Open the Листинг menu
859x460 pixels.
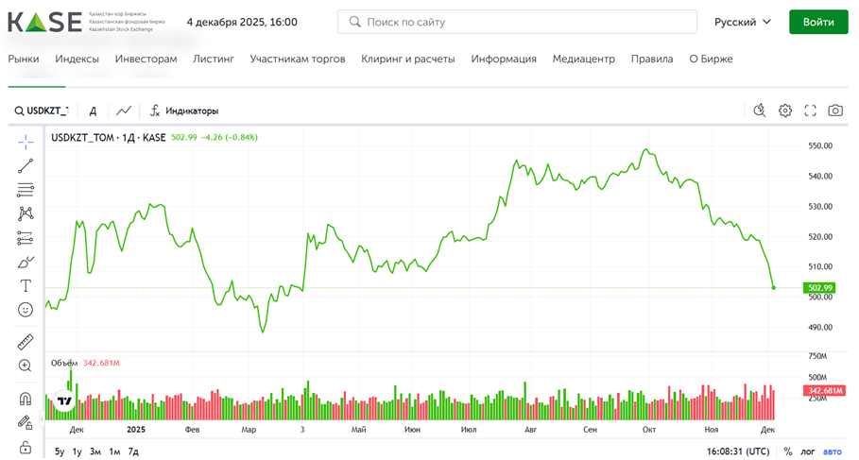[213, 59]
